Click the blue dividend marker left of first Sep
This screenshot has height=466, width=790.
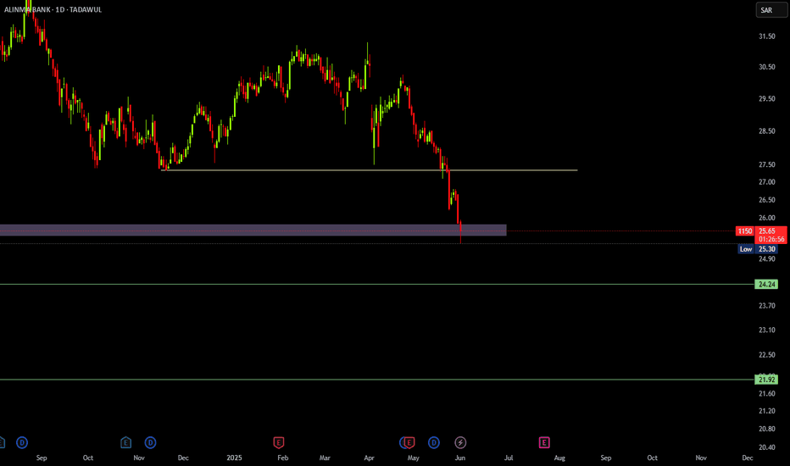(x=22, y=442)
